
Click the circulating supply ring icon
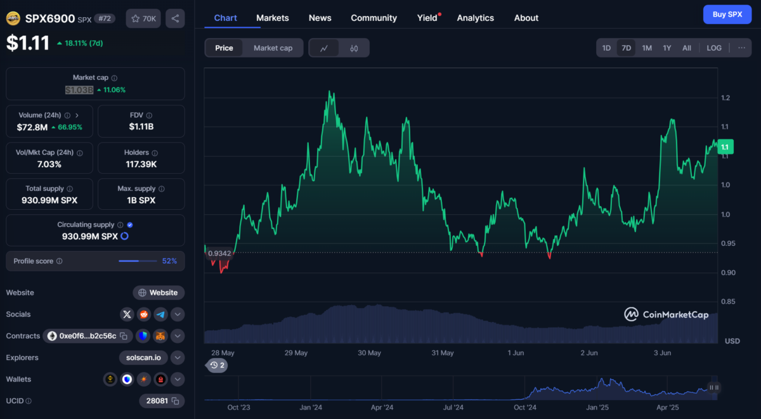click(124, 236)
